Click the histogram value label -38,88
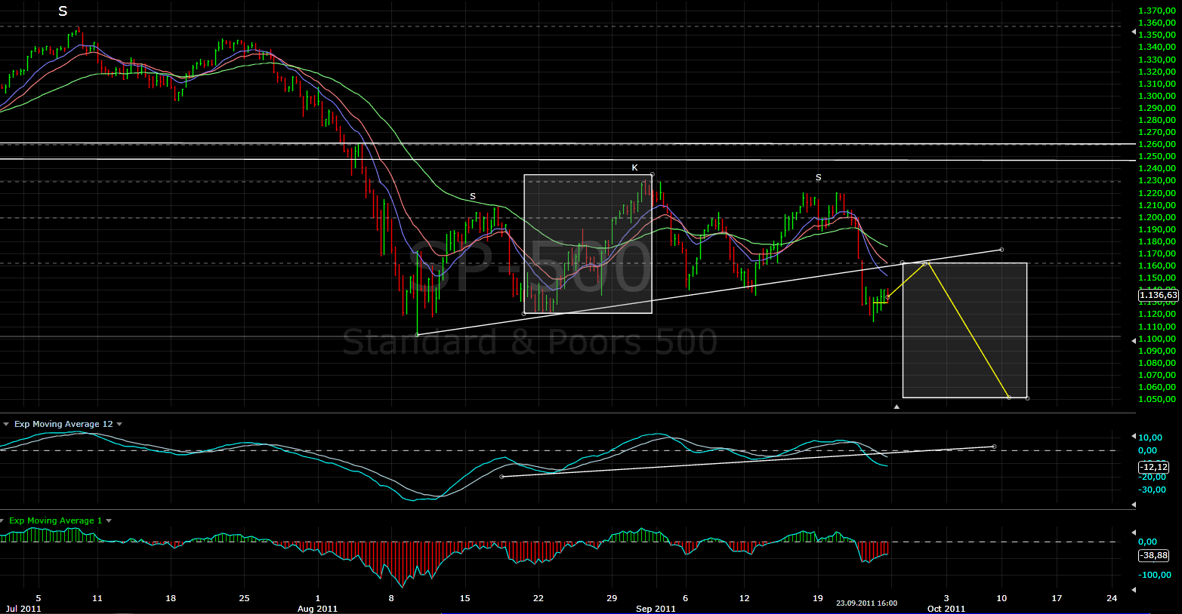Screen dimensions: 1182x614 (1153, 555)
